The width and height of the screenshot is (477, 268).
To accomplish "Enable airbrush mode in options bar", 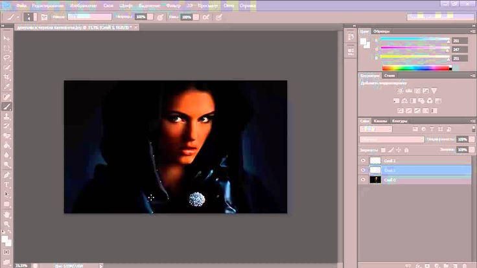I will 206,17.
